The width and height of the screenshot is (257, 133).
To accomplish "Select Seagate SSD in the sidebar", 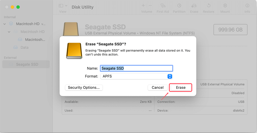I will [x=27, y=64].
